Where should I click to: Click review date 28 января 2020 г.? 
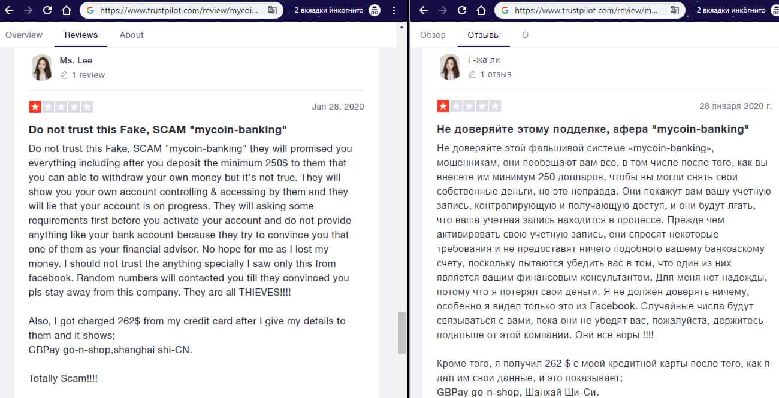(x=736, y=106)
